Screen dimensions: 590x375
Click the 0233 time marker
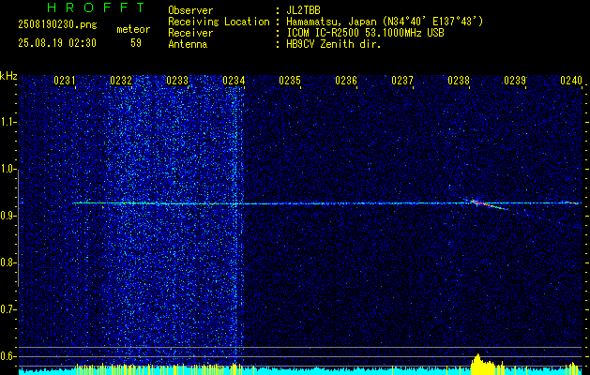pyautogui.click(x=177, y=81)
